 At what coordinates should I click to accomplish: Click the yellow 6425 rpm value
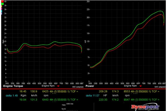click(x=45, y=91)
